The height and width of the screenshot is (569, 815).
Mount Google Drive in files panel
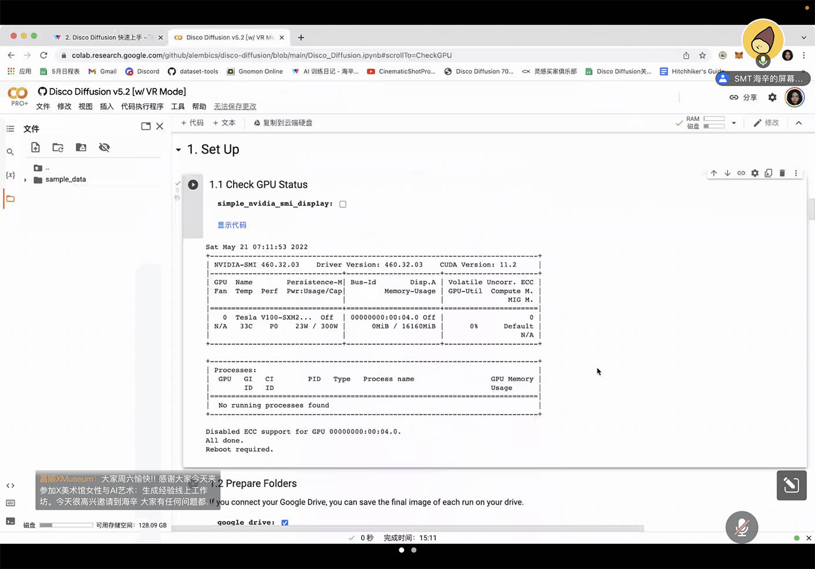(81, 147)
